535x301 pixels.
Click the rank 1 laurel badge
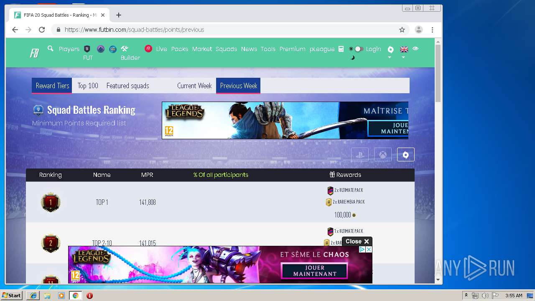click(51, 202)
